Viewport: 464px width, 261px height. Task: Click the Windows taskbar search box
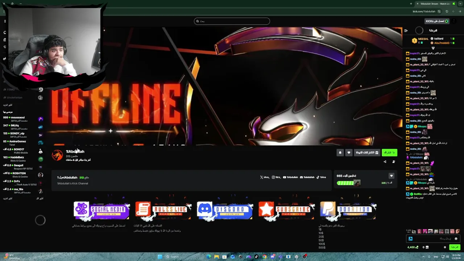pyautogui.click(x=184, y=257)
